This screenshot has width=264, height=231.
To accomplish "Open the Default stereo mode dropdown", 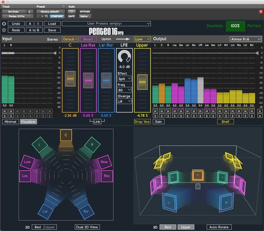I will [70, 39].
